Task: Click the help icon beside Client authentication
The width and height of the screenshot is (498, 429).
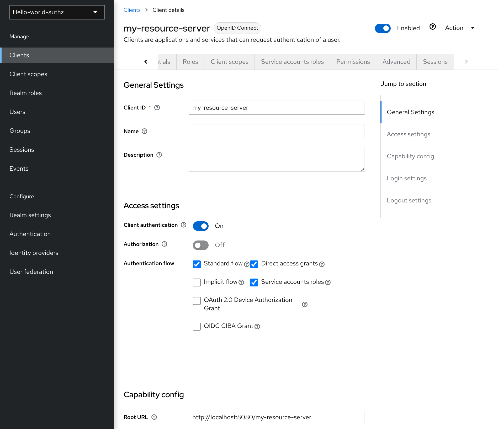Action: click(183, 225)
